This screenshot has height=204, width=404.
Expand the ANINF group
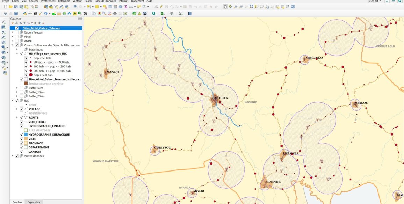click(x=12, y=41)
